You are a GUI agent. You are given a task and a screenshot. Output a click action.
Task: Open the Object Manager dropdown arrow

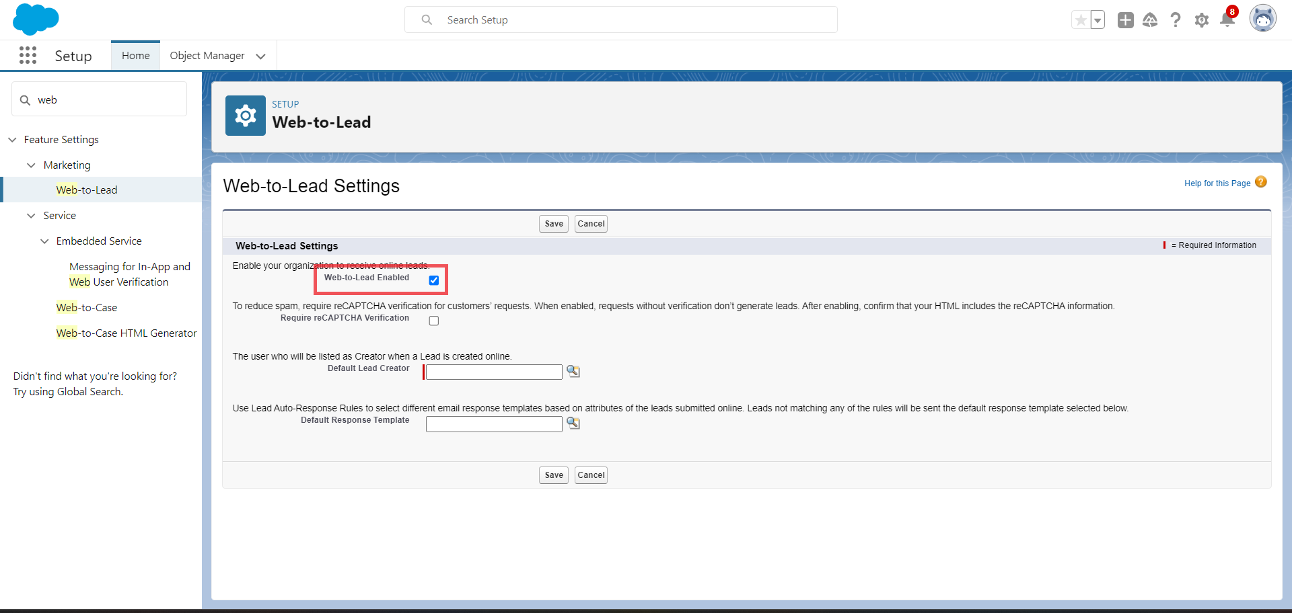pyautogui.click(x=261, y=56)
